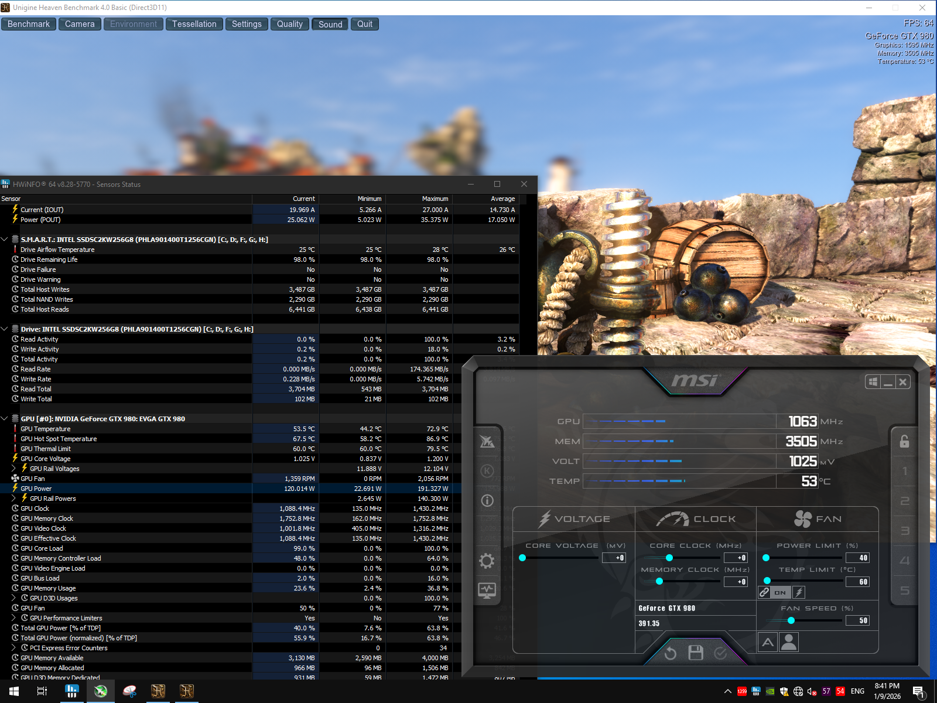Click Quit in Heaven Benchmark
937x703 pixels.
(x=365, y=24)
